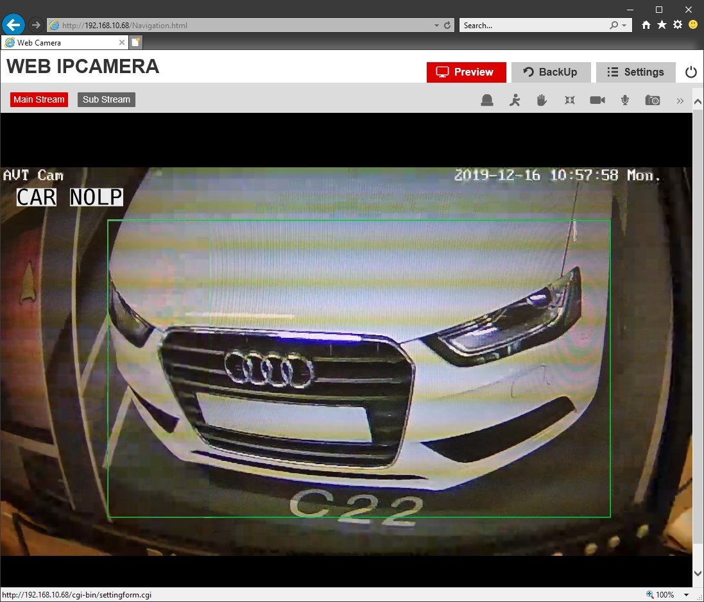Close the Web Camera browser tab

point(122,42)
